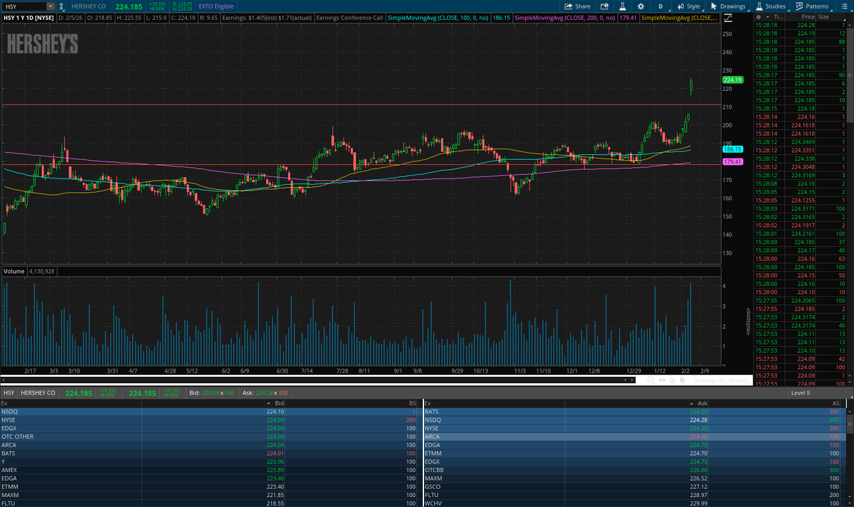Click the EXTO Eligible label
This screenshot has height=507, width=854.
click(x=215, y=6)
